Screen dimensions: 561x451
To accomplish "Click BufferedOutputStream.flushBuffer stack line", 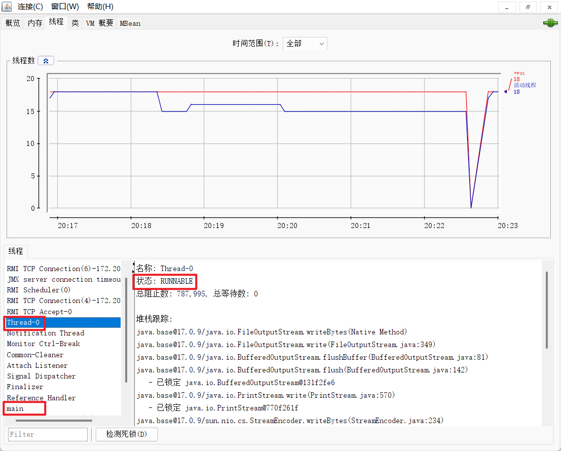I will coord(312,358).
